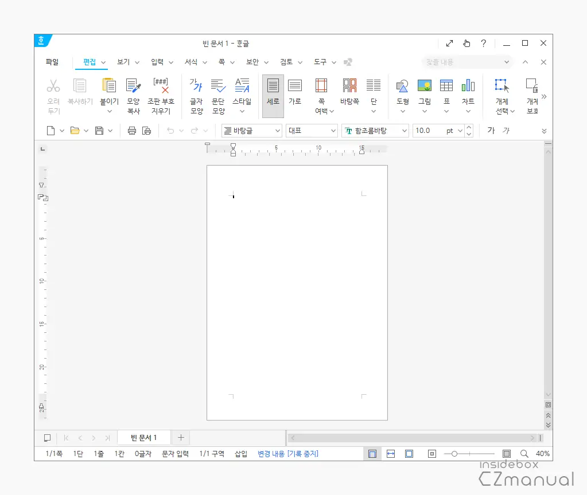This screenshot has height=495, width=587.
Task: Click the 문단 모양 paragraph format icon
Action: (x=218, y=87)
